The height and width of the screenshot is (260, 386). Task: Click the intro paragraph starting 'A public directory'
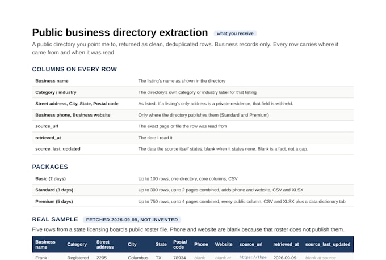click(185, 48)
